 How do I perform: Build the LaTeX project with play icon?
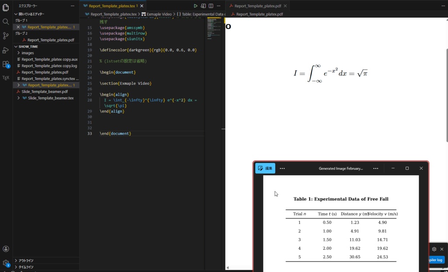196,6
